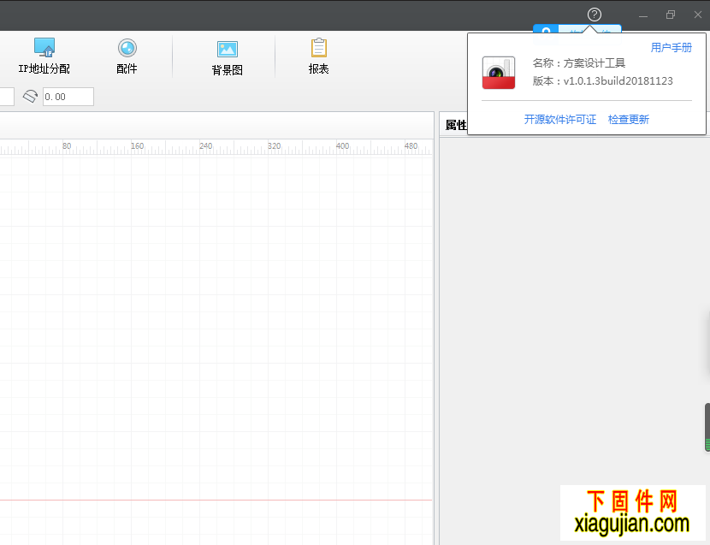Click the ruler mark 400
Image resolution: width=710 pixels, height=545 pixels.
pos(342,146)
